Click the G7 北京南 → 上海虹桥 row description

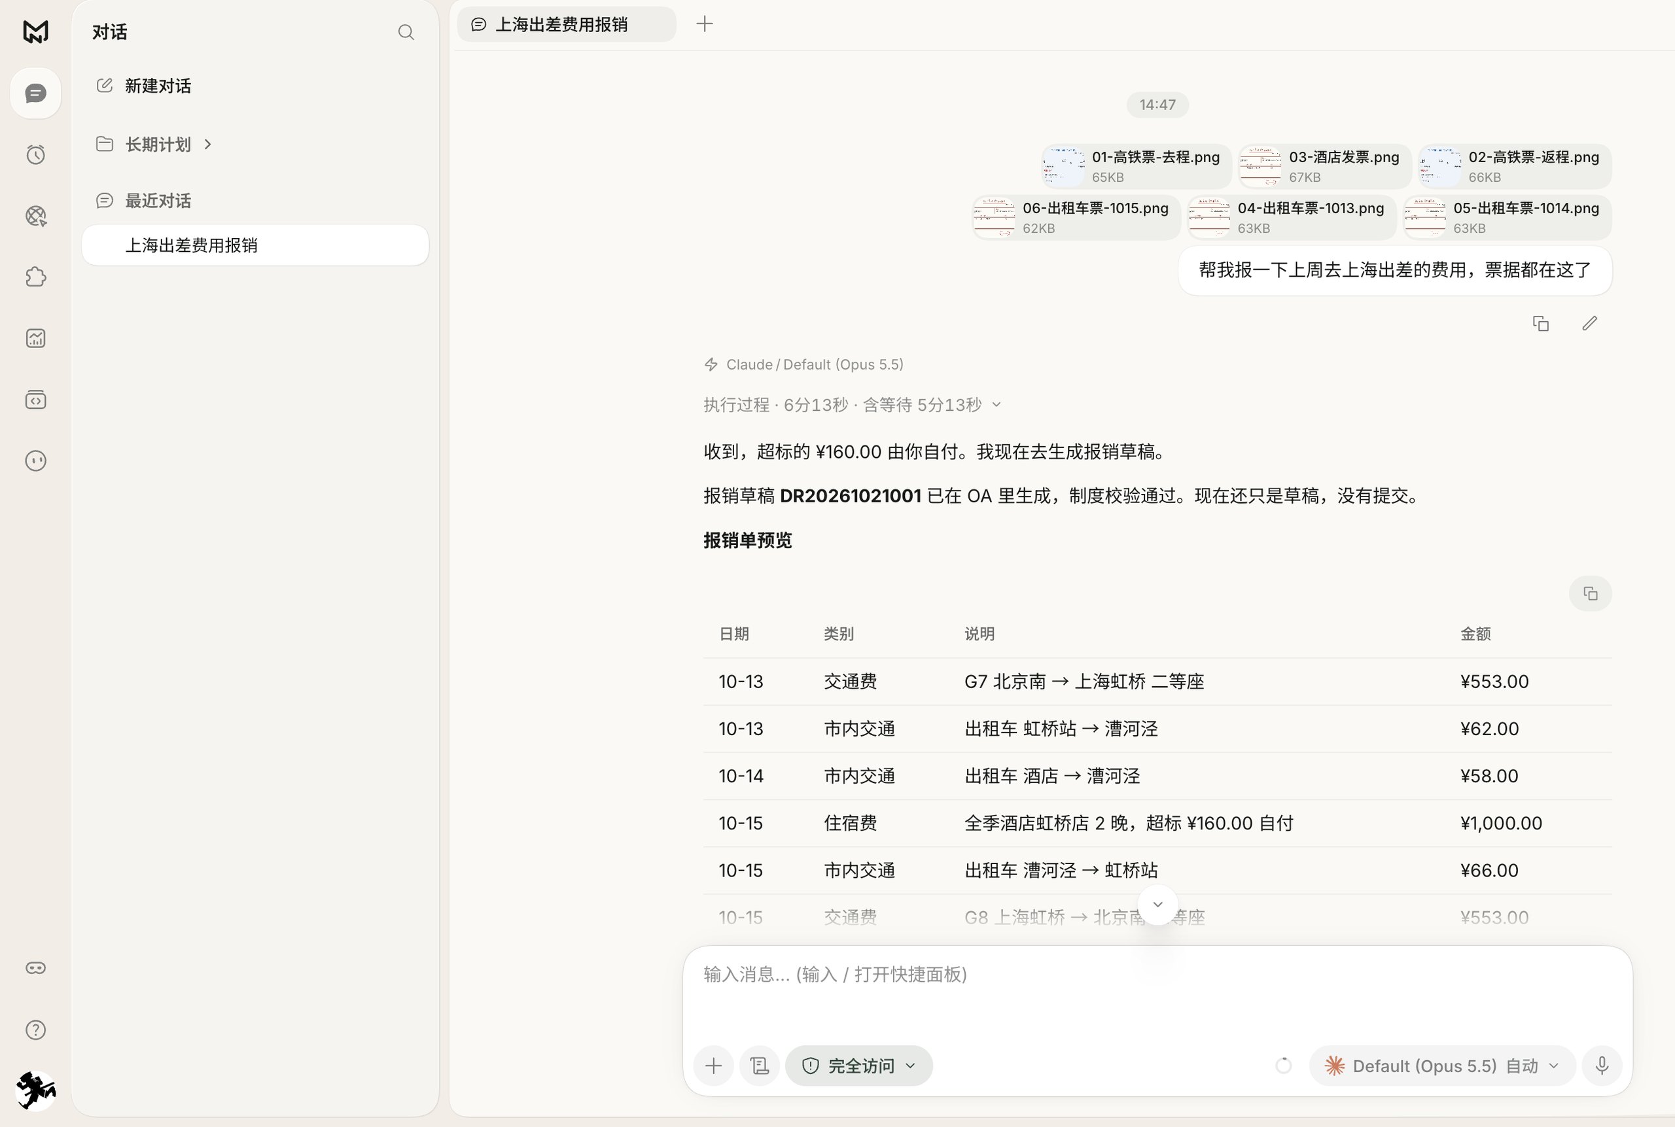tap(1084, 682)
